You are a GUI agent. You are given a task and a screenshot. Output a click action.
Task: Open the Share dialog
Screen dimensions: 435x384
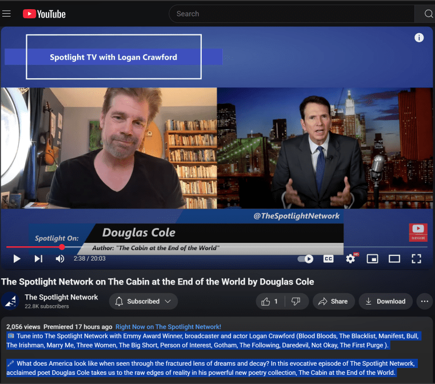click(333, 301)
